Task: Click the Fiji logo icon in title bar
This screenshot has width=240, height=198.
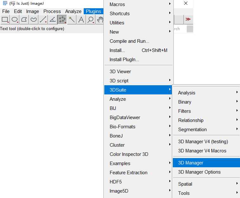Action: [x=5, y=3]
